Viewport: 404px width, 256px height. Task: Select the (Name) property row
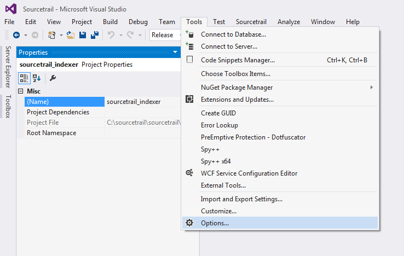click(65, 102)
